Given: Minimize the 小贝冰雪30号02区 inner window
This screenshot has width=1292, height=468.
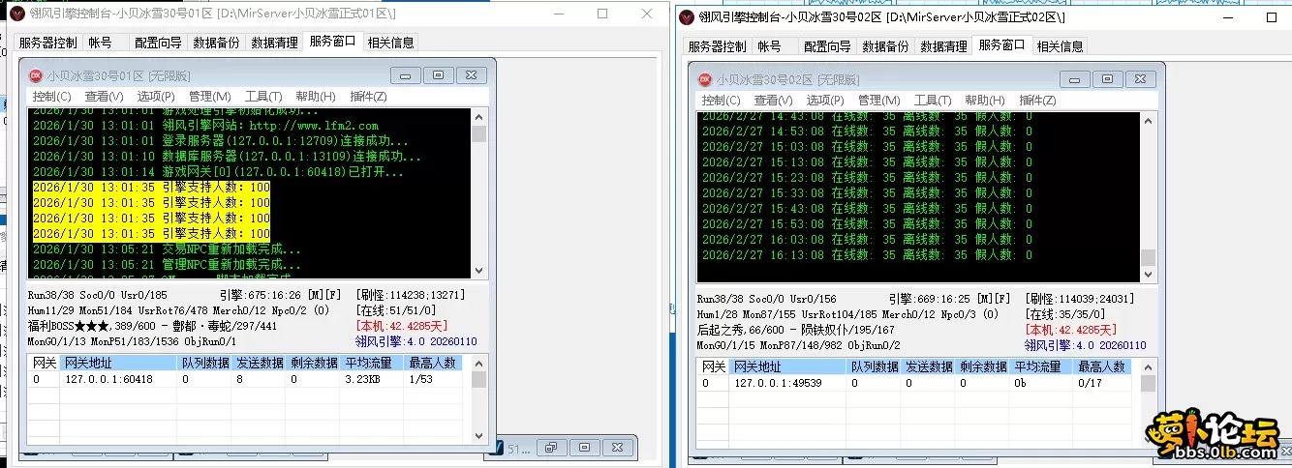Looking at the screenshot, I should (1074, 79).
